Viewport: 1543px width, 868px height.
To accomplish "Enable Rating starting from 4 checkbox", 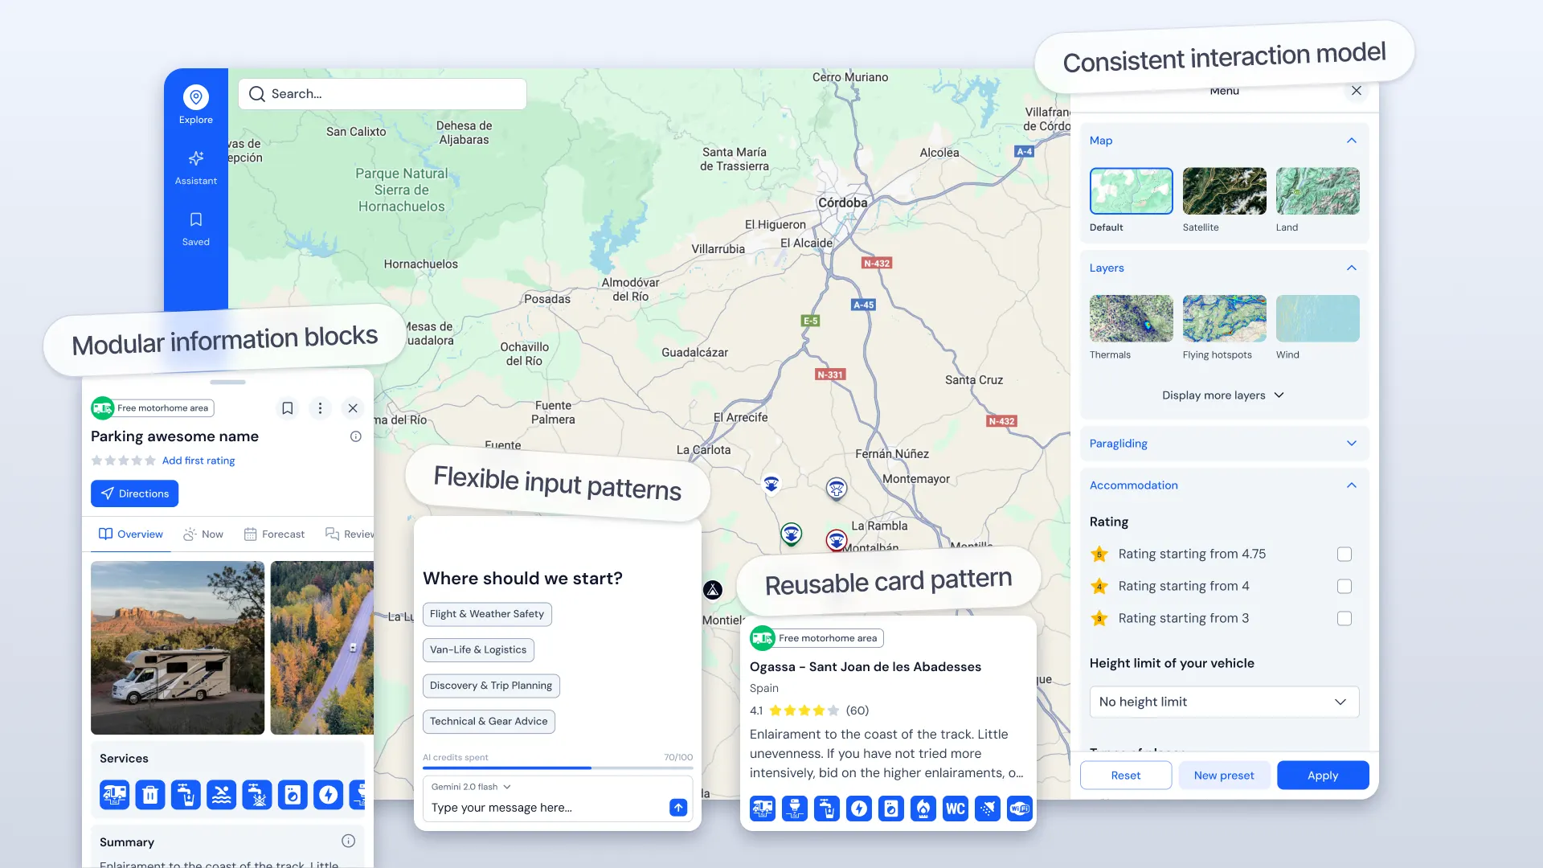I will pyautogui.click(x=1344, y=587).
